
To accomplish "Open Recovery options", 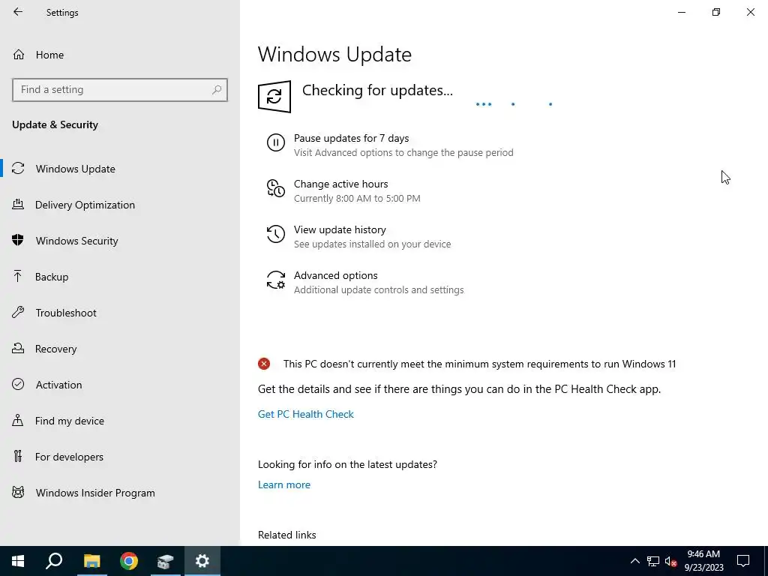I will (x=55, y=349).
